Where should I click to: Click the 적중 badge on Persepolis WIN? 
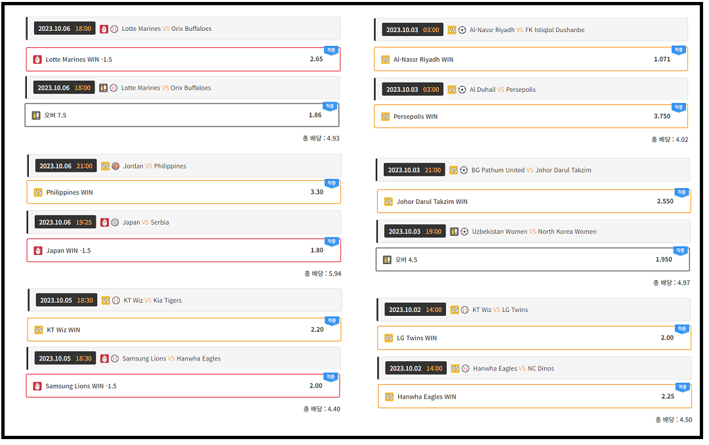click(679, 107)
